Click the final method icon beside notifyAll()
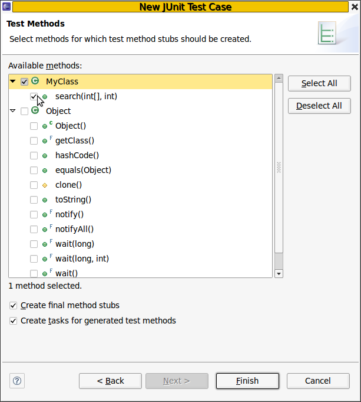 click(x=47, y=228)
